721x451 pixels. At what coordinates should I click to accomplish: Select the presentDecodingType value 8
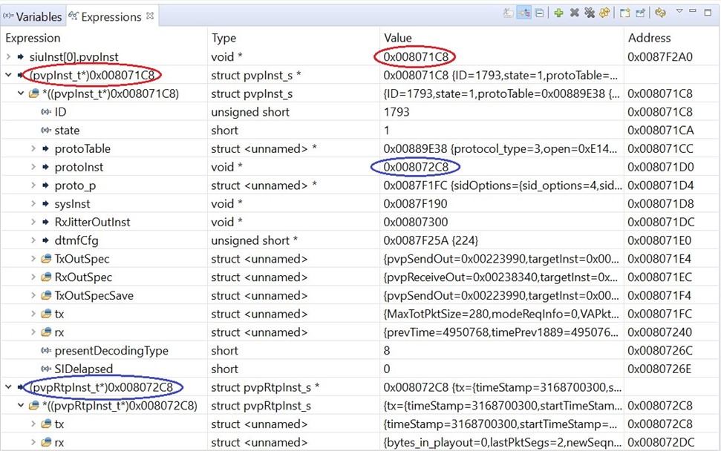(x=387, y=351)
